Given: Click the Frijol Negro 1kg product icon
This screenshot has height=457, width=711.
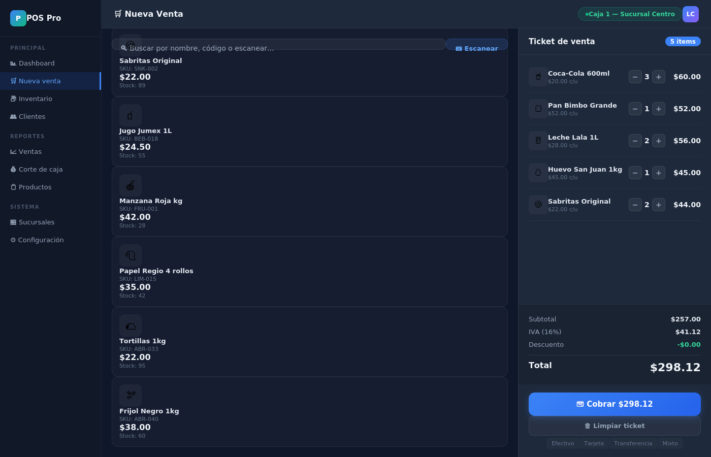Looking at the screenshot, I should 131,396.
